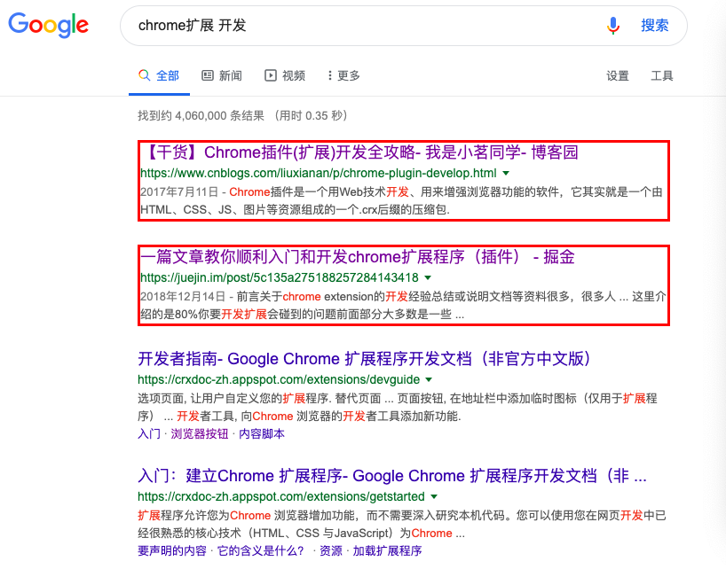Click the 加载扩展程序 sitelink
Viewport: 726px width, 569px height.
pos(387,550)
